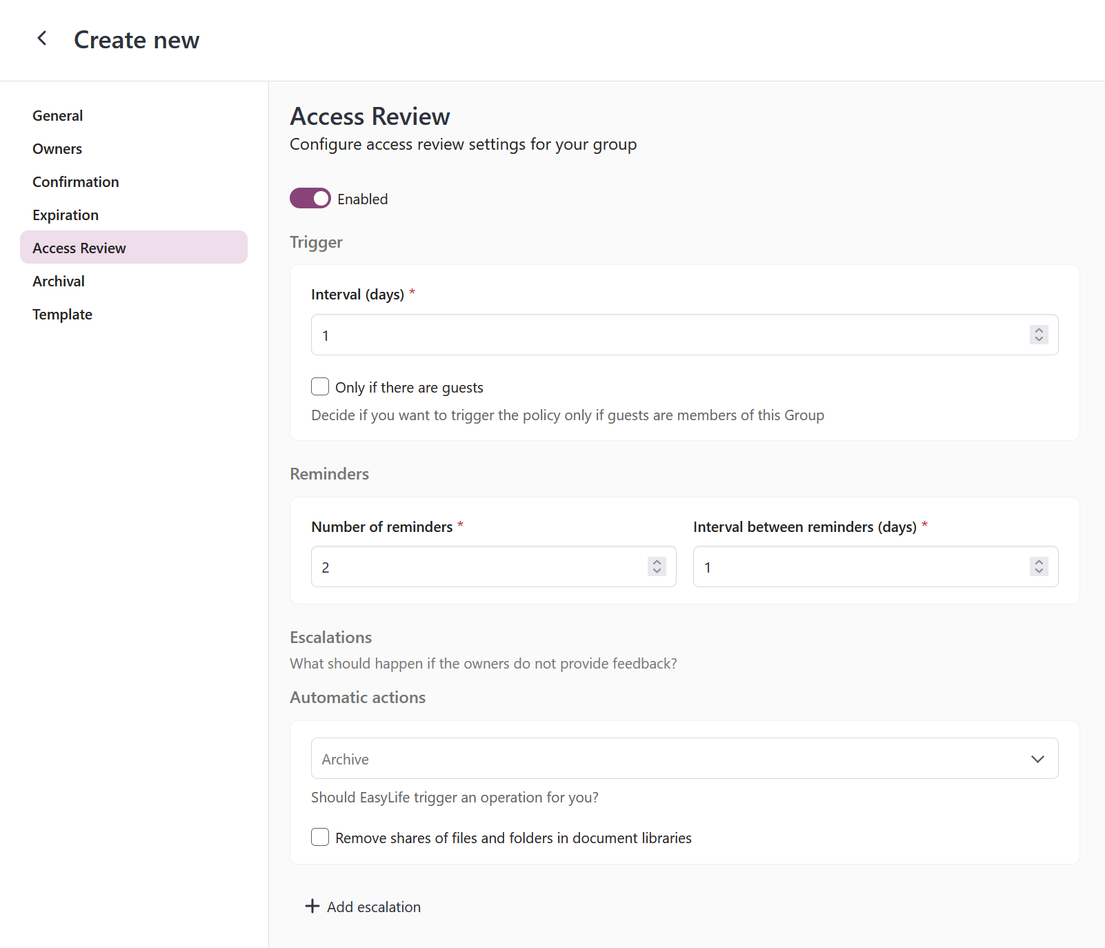Expand the Archive operation selection list

[x=1037, y=758]
